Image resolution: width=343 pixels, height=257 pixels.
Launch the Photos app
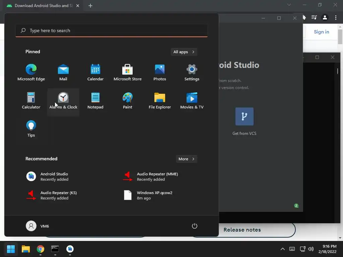point(160,73)
